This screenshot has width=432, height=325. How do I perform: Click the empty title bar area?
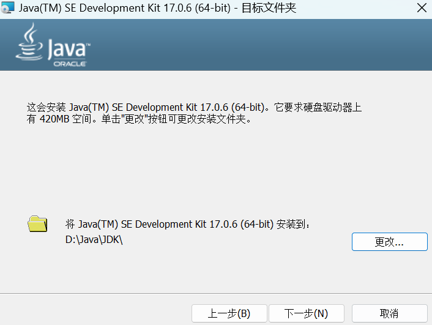click(x=355, y=9)
